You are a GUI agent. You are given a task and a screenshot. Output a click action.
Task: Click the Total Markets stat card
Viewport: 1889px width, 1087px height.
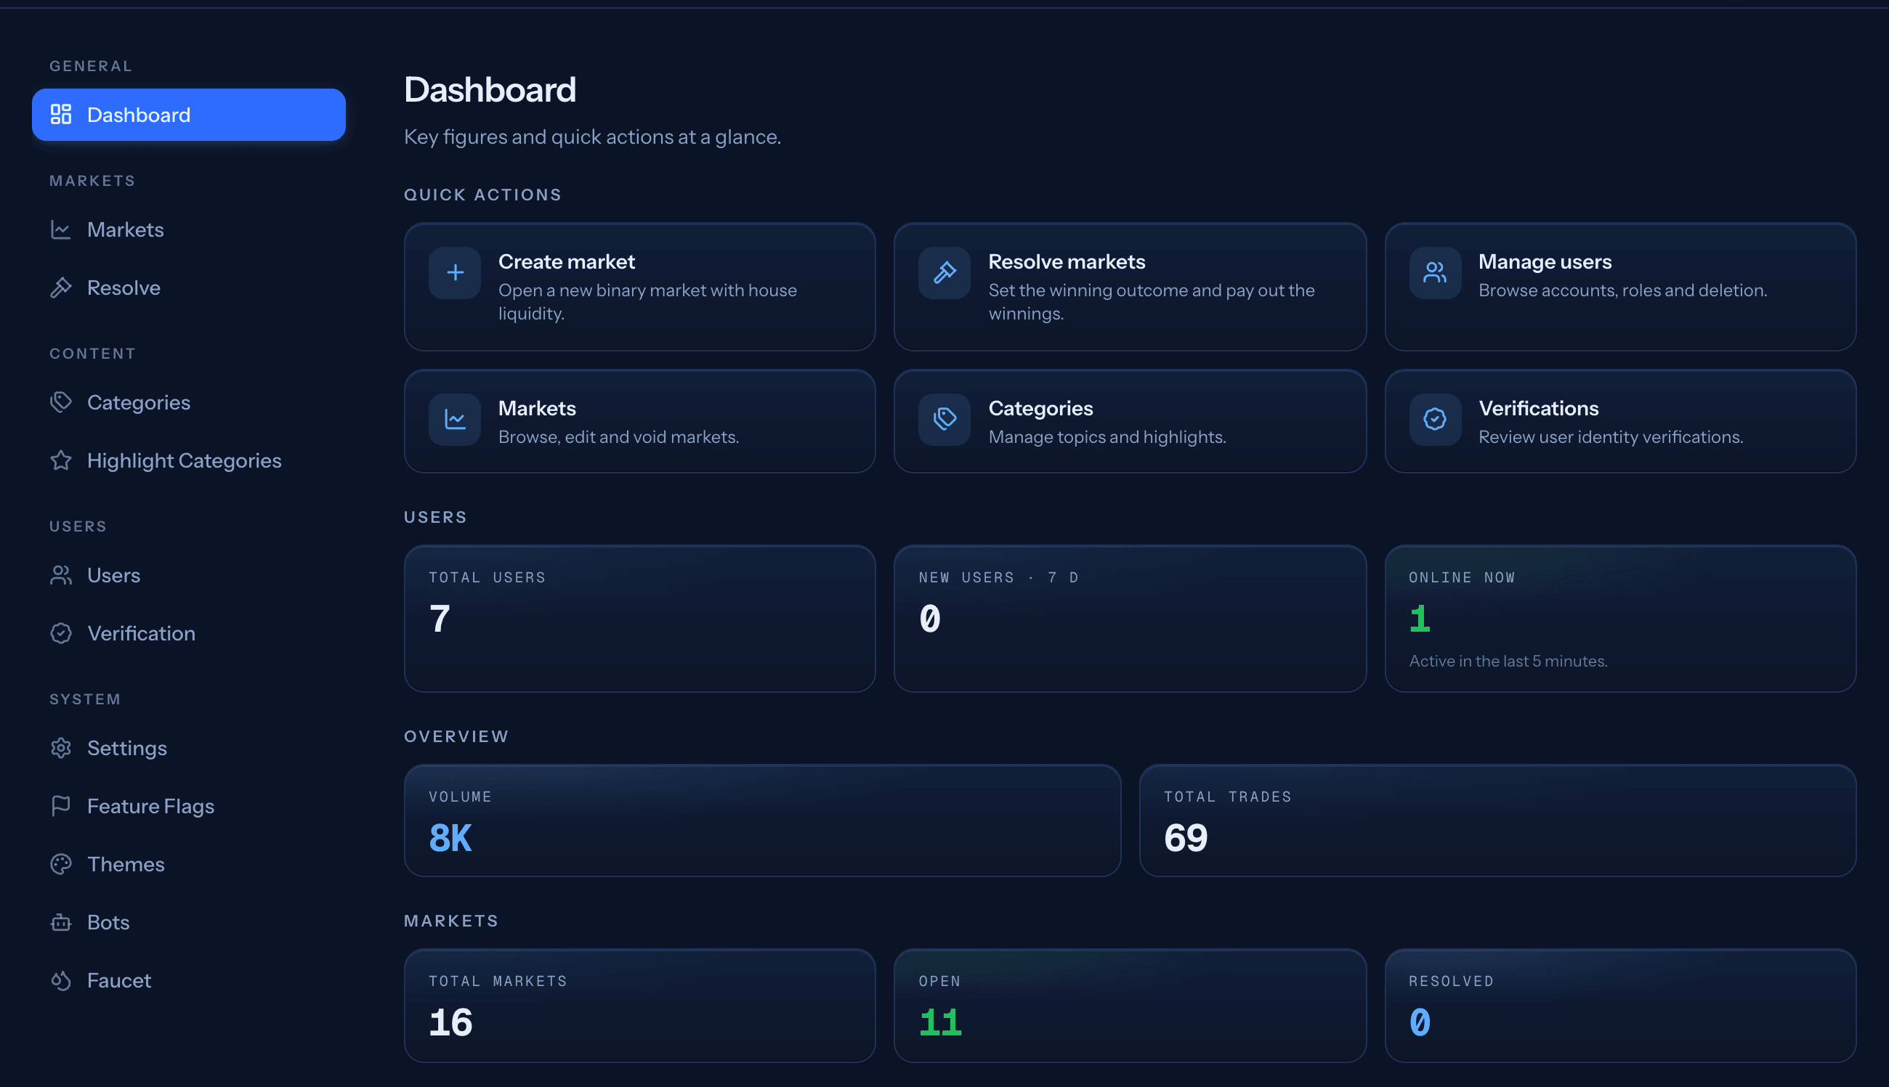point(639,1005)
